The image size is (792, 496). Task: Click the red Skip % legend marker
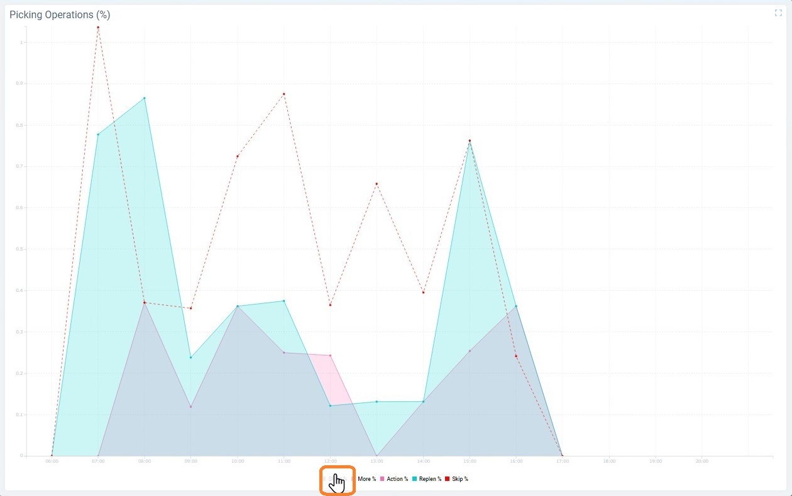coord(447,478)
